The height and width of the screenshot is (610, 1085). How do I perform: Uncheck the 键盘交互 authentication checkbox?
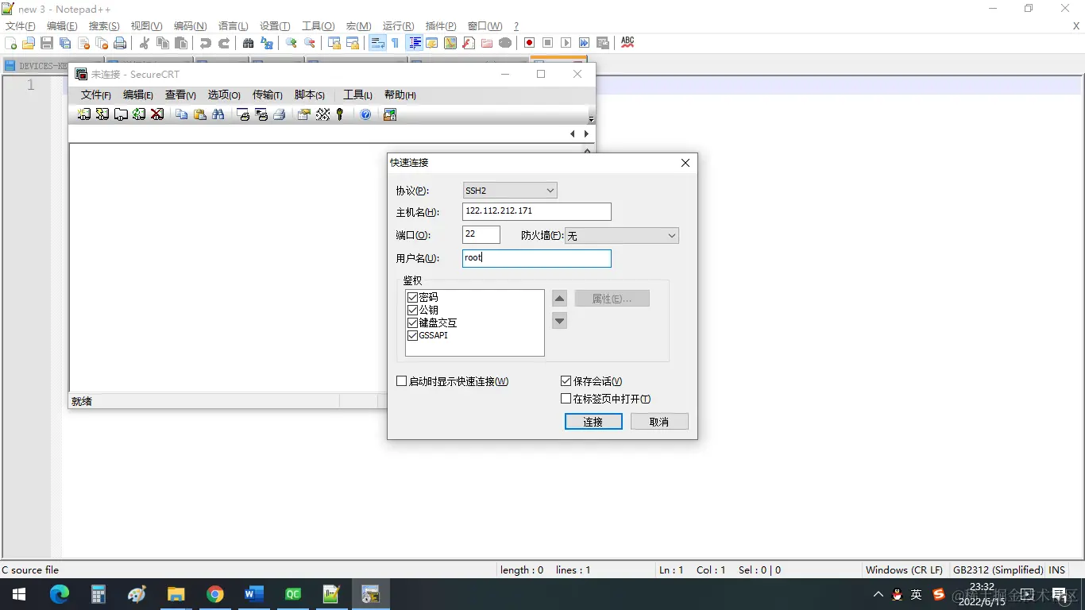click(x=412, y=322)
